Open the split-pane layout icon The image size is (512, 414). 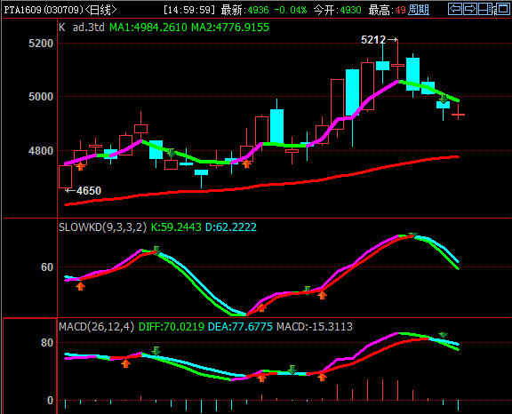[485, 9]
